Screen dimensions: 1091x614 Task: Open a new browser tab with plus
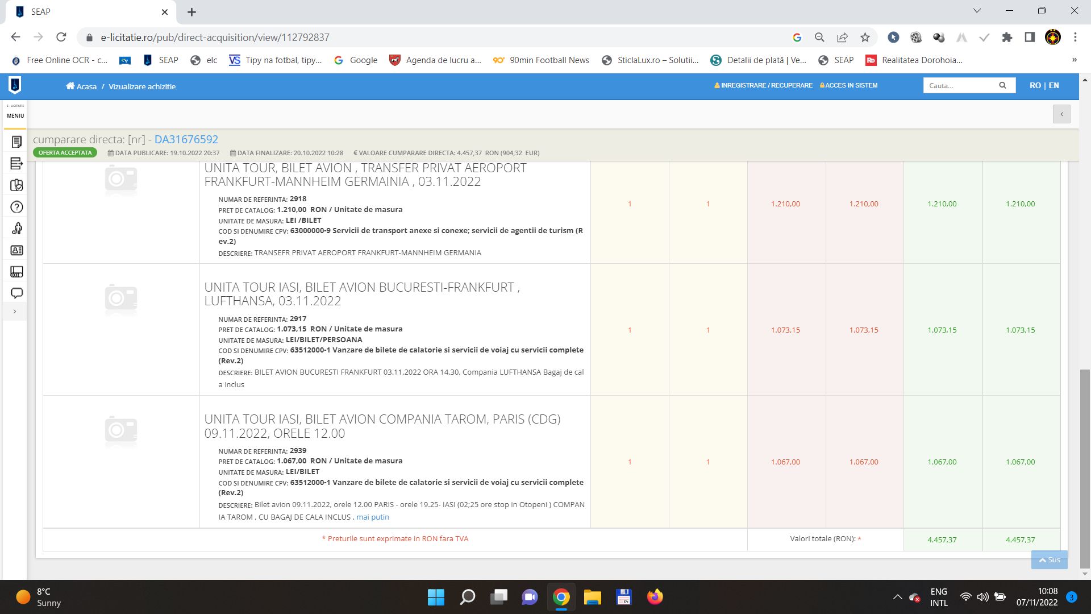[192, 12]
